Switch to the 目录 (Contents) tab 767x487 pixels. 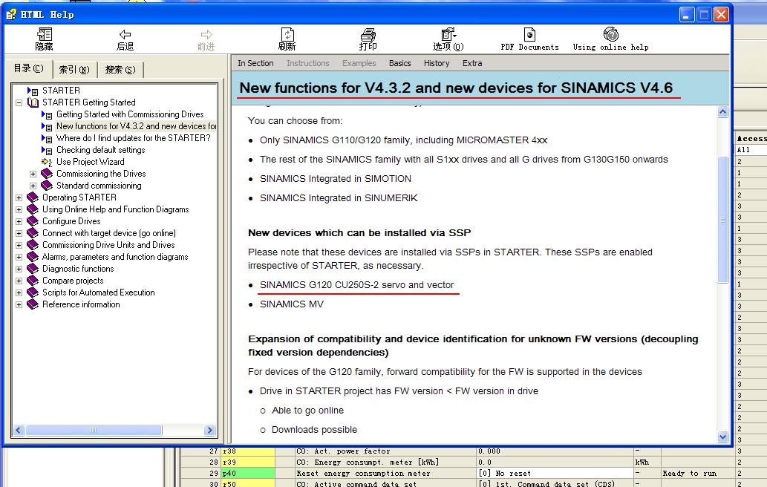(x=28, y=68)
